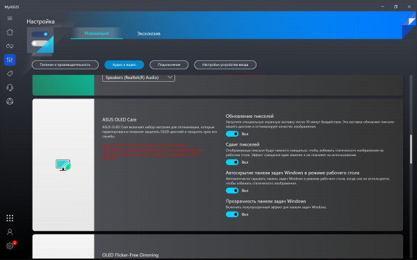Go to the Home icon in sidebar
The image size is (417, 260).
pos(10,32)
